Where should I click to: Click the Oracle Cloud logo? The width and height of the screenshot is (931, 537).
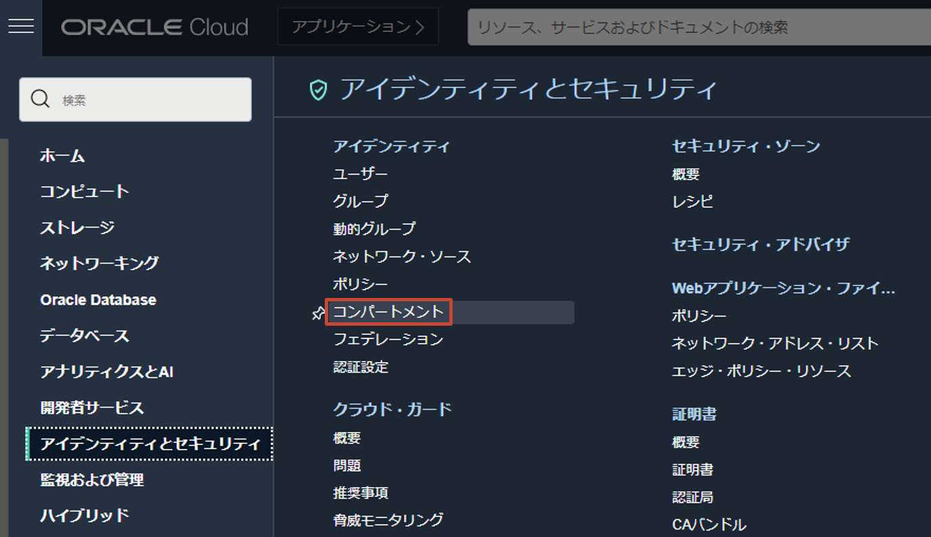155,27
